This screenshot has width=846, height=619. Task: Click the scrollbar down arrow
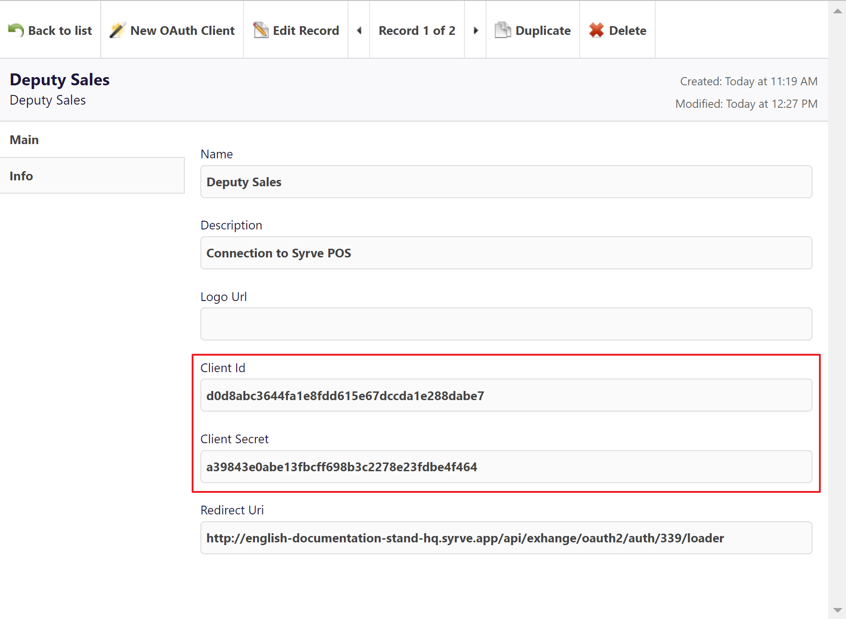pos(837,610)
